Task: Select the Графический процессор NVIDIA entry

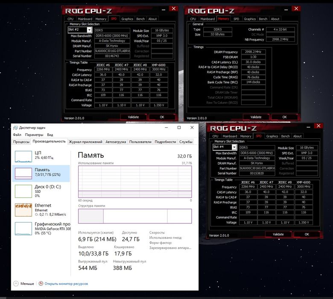Action: tap(41, 229)
